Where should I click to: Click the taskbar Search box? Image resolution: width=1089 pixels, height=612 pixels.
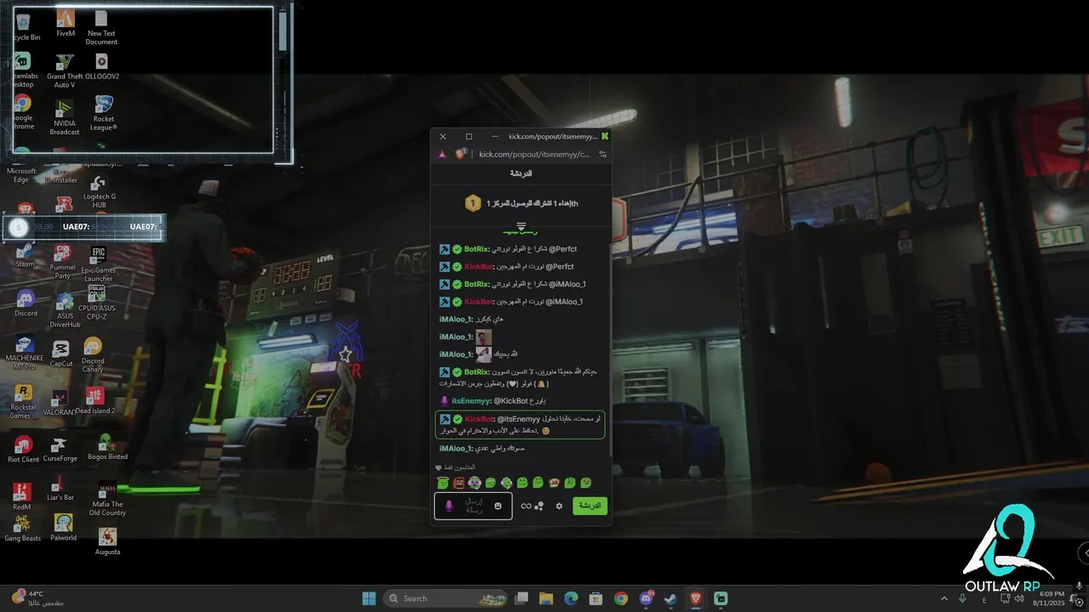[446, 598]
